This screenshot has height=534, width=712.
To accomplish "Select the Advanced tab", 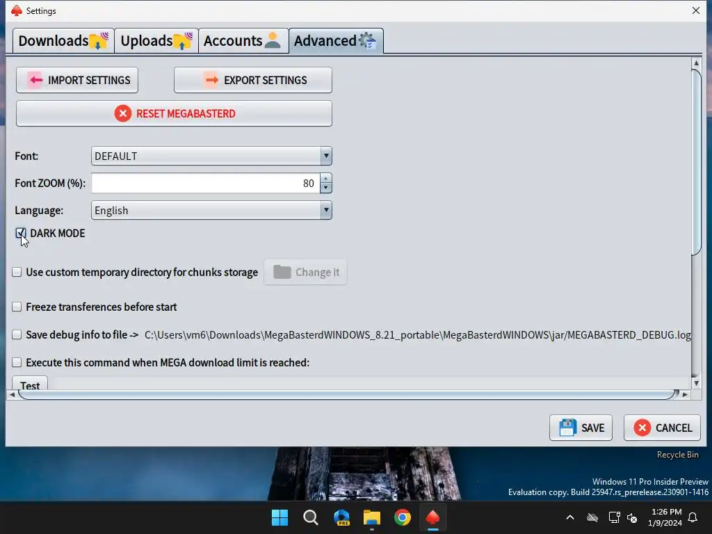I will [x=336, y=41].
